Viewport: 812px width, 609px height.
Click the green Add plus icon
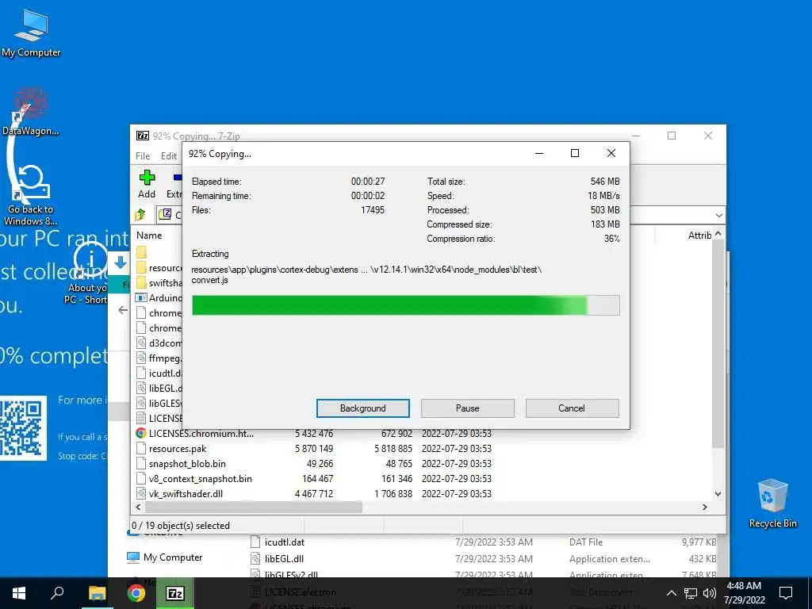pos(147,178)
